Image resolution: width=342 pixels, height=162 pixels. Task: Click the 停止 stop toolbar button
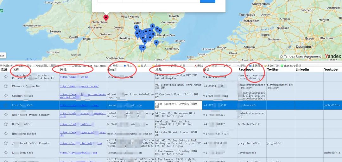pos(128,65)
